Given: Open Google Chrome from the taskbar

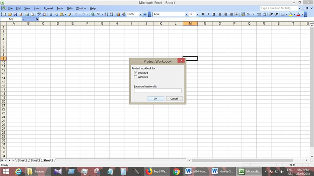Looking at the screenshot, I should coord(176,171).
